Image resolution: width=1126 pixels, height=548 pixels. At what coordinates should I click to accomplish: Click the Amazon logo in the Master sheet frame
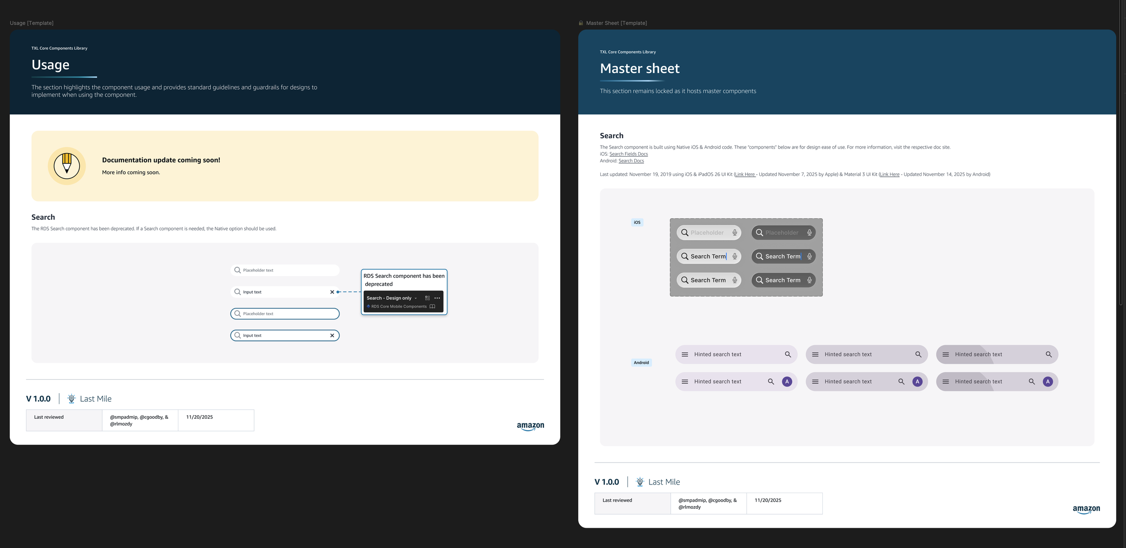[1086, 509]
